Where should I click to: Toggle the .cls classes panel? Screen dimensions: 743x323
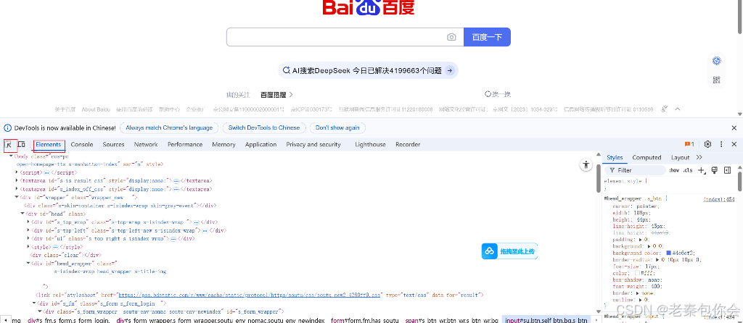coord(688,170)
